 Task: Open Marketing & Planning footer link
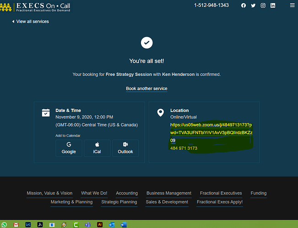(72, 202)
